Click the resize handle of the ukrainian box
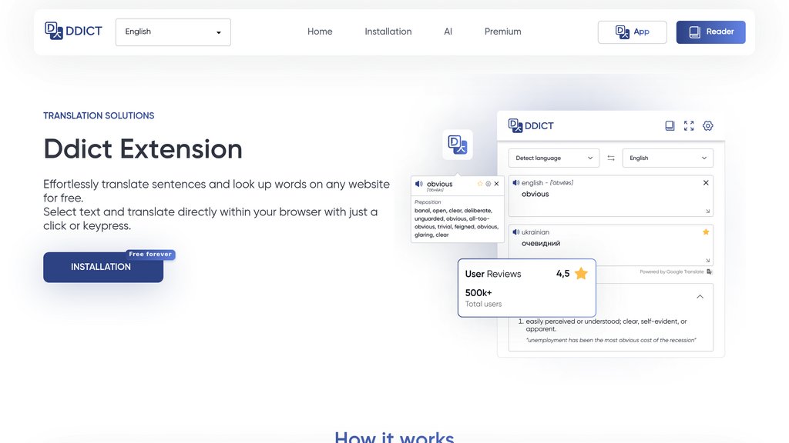789x443 pixels. 707,261
